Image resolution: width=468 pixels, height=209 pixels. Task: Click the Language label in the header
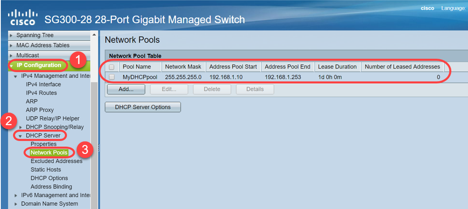454,9
